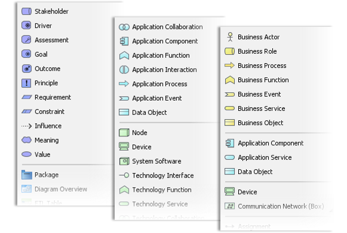Choose the Node box icon
Image resolution: width=347 pixels, height=233 pixels.
pyautogui.click(x=124, y=133)
